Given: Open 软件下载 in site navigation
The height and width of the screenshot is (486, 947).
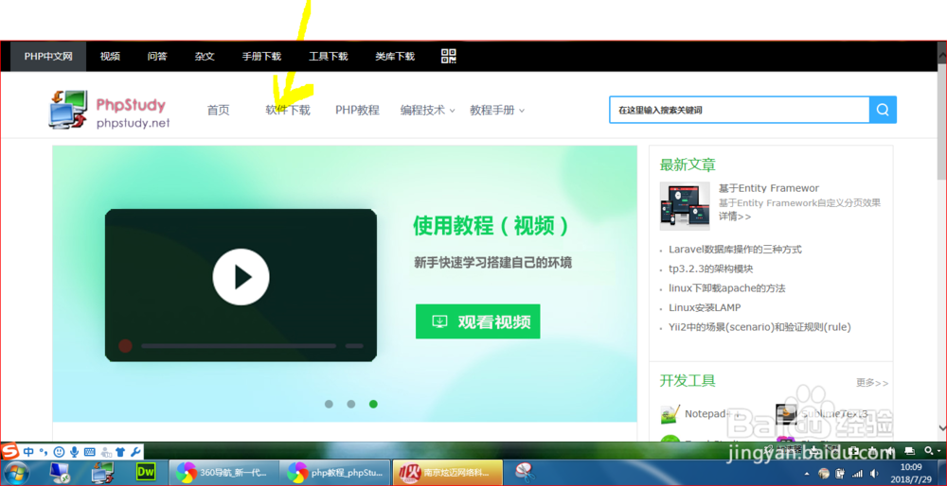Looking at the screenshot, I should 288,111.
